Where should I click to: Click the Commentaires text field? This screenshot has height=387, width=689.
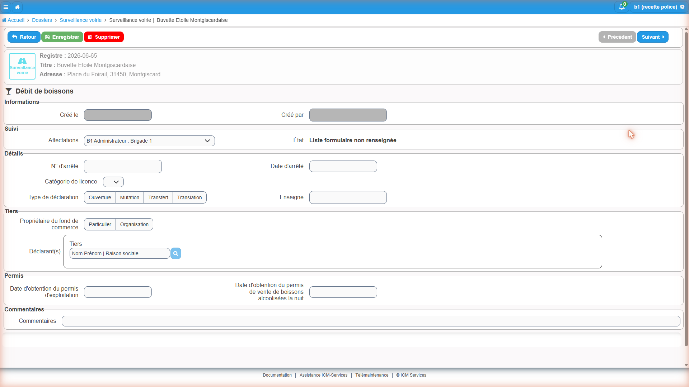click(x=371, y=321)
